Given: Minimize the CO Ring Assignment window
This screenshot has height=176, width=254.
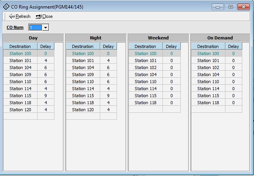Looking at the screenshot, I should (218, 7).
